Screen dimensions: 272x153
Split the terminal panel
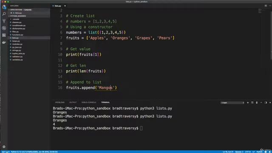click(252, 103)
